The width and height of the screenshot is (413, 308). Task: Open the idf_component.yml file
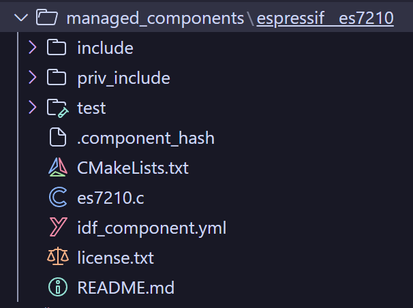coord(151,228)
